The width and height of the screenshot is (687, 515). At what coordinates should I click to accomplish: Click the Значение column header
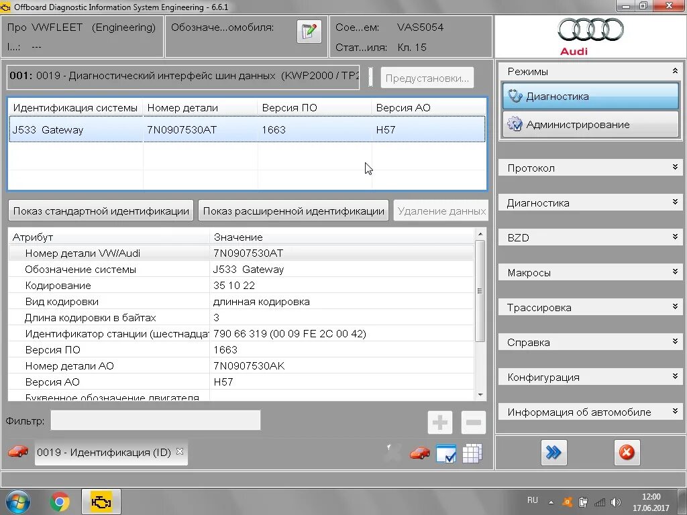[341, 237]
